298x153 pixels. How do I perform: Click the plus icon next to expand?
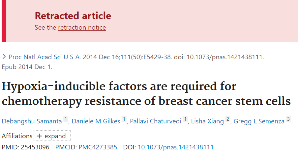coord(39,136)
